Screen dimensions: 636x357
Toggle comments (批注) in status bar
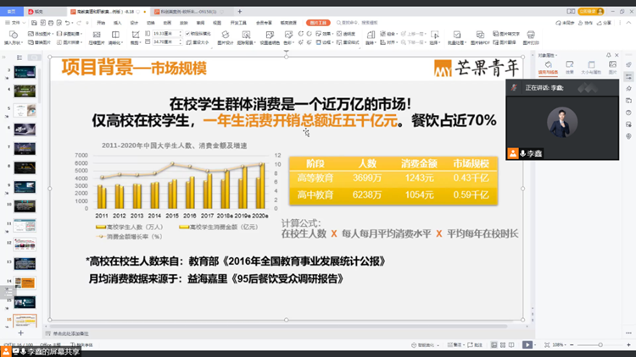click(x=475, y=345)
